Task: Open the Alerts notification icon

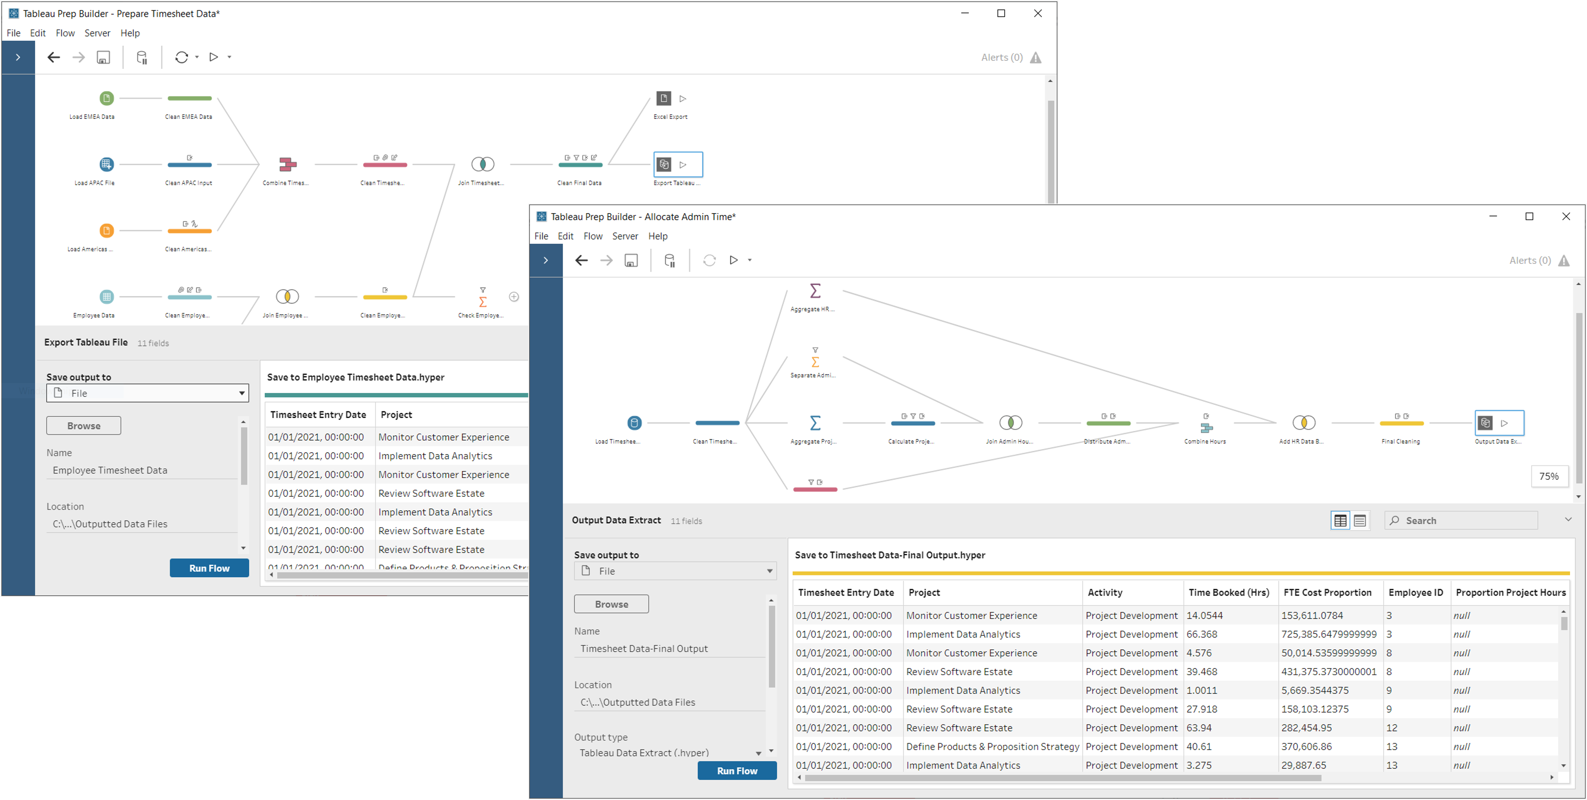Action: click(x=1566, y=260)
